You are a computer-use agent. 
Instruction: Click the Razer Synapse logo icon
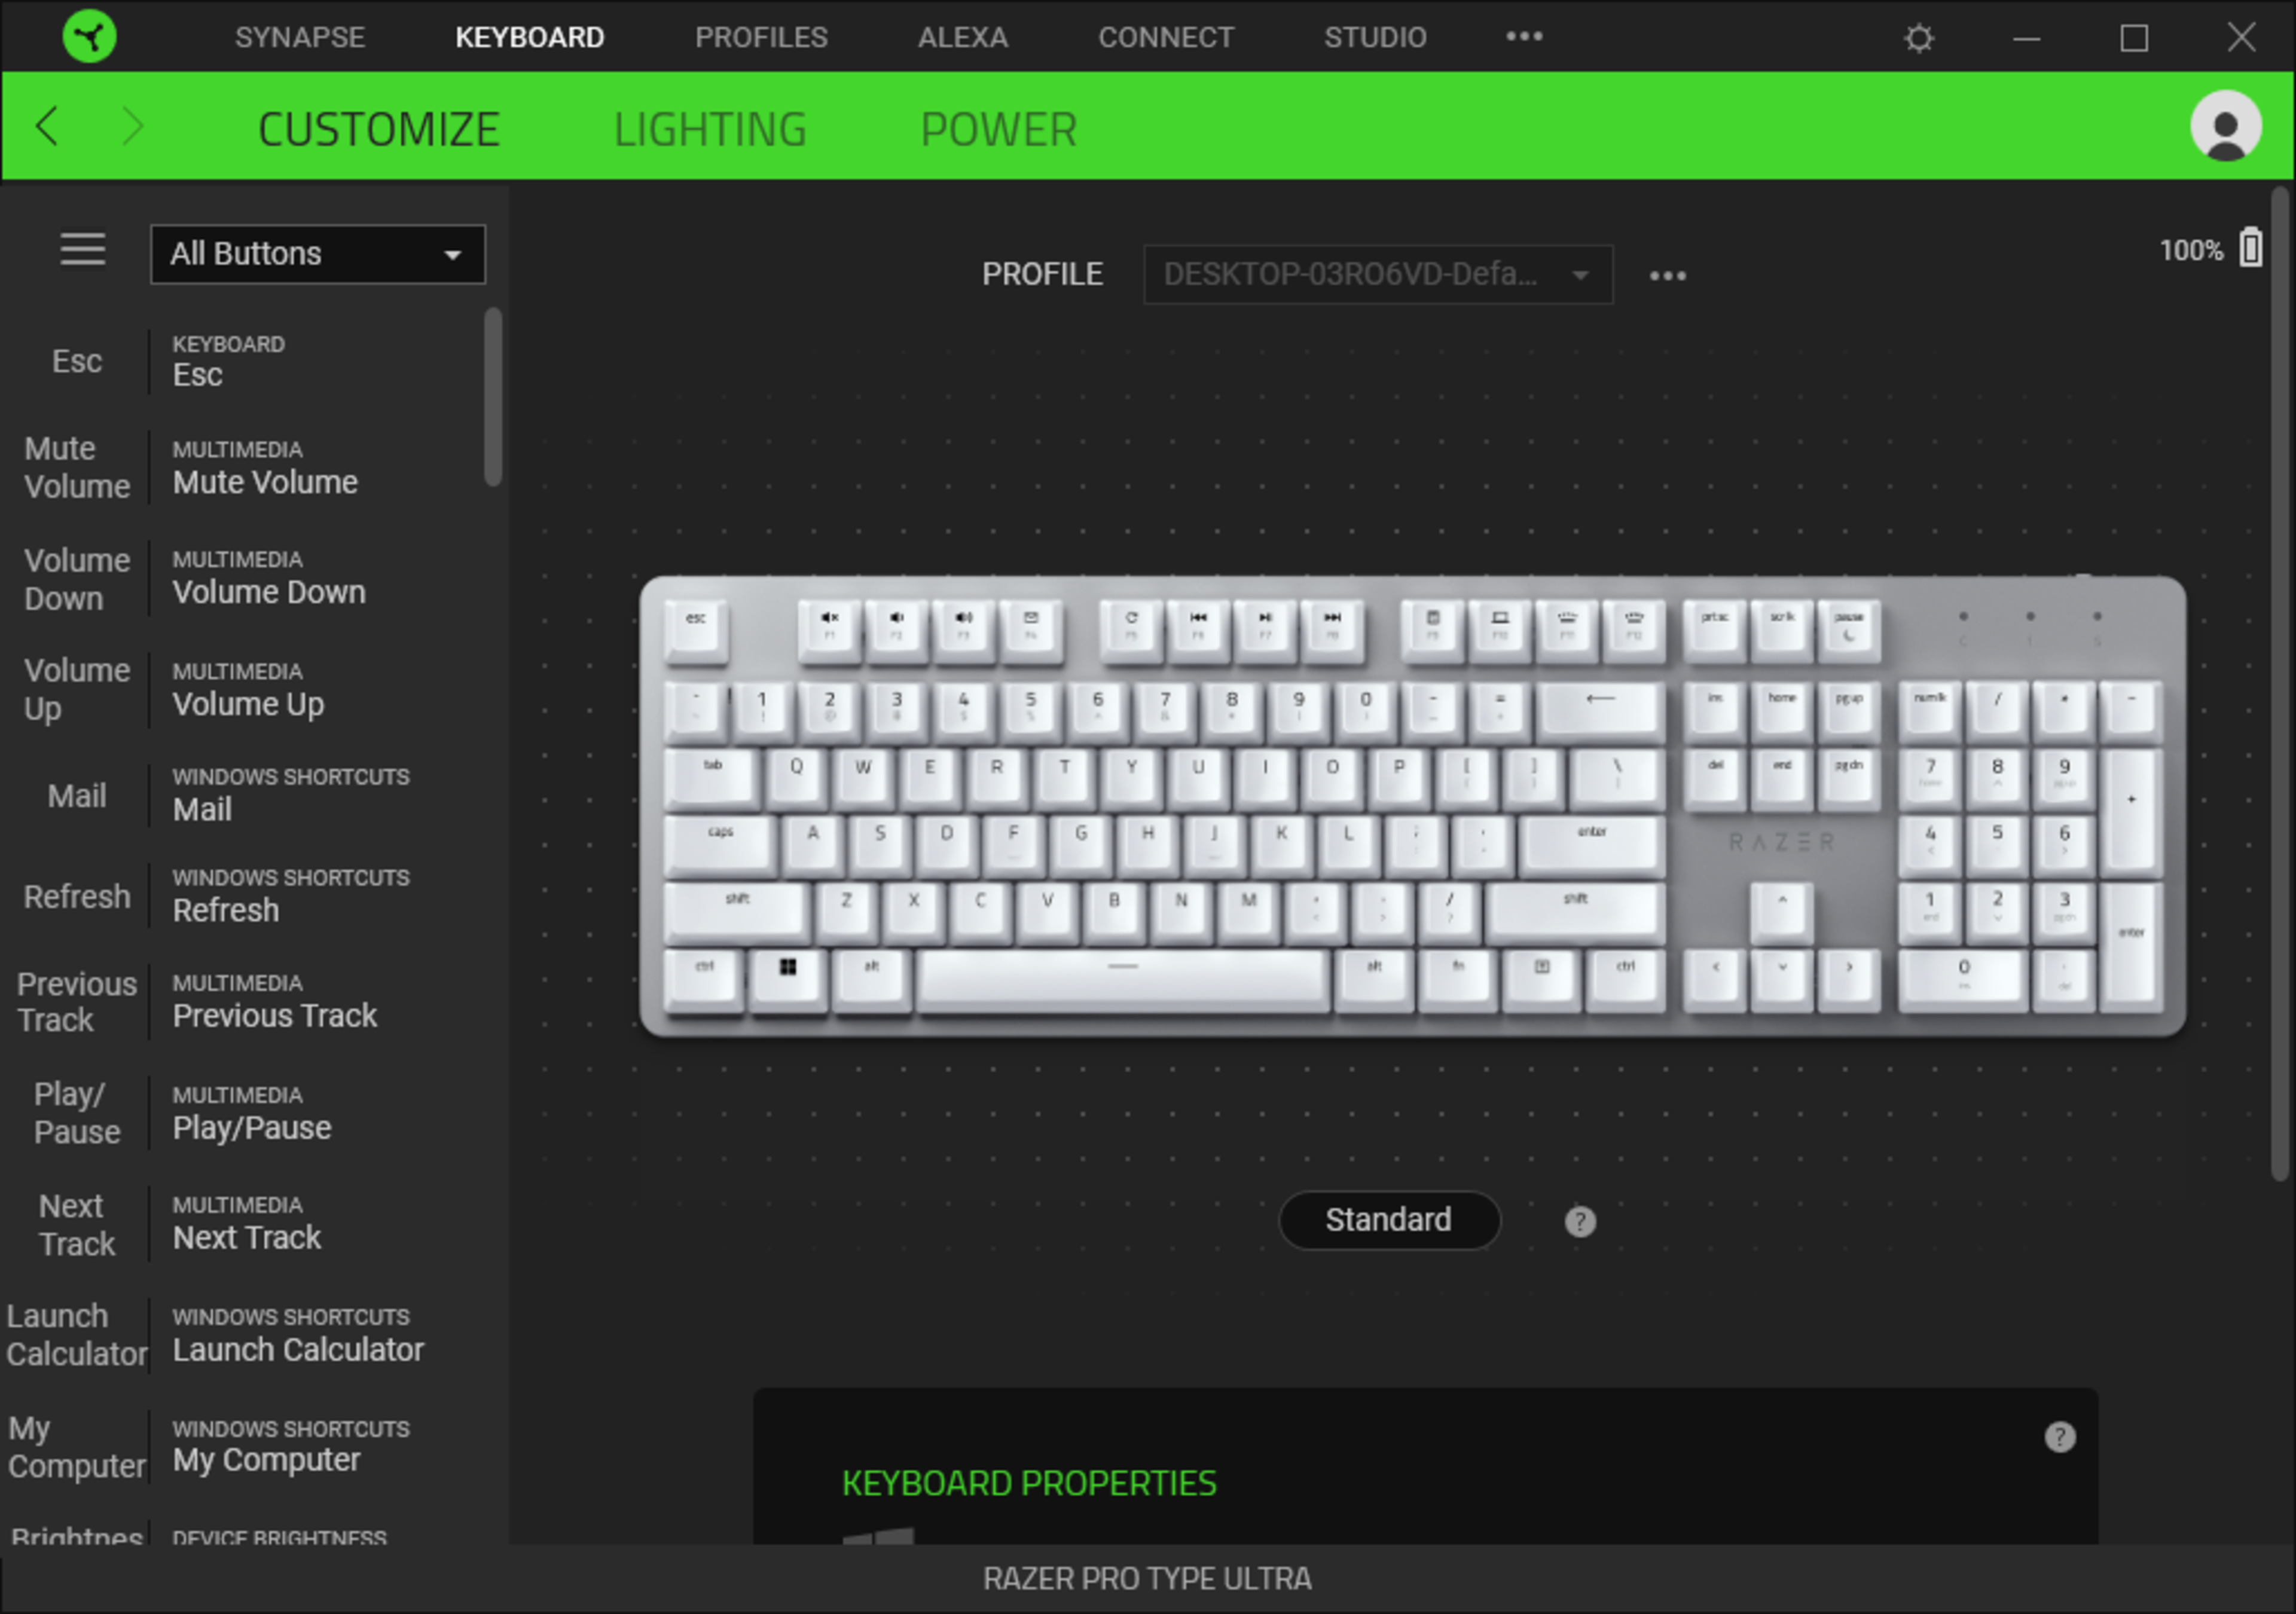pyautogui.click(x=89, y=37)
